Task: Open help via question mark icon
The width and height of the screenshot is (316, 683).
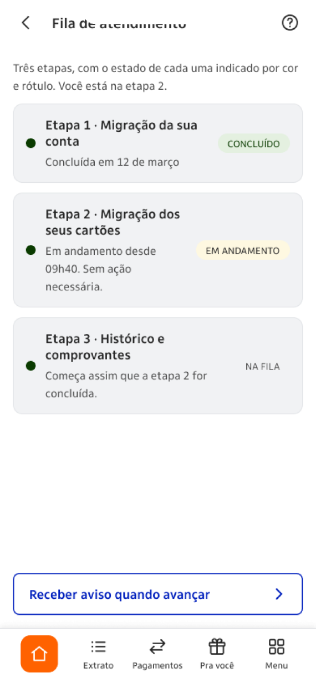Action: (290, 23)
